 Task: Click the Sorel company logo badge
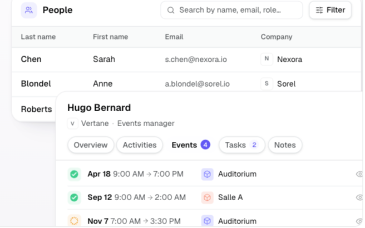(x=267, y=83)
